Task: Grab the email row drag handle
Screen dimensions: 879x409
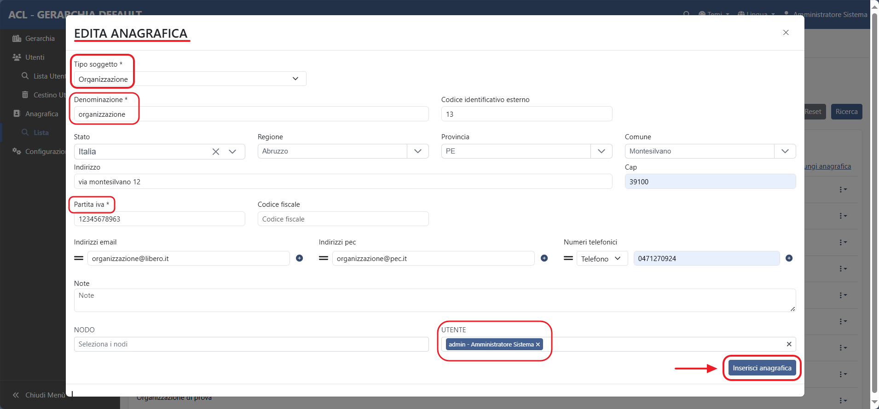Action: (79, 258)
